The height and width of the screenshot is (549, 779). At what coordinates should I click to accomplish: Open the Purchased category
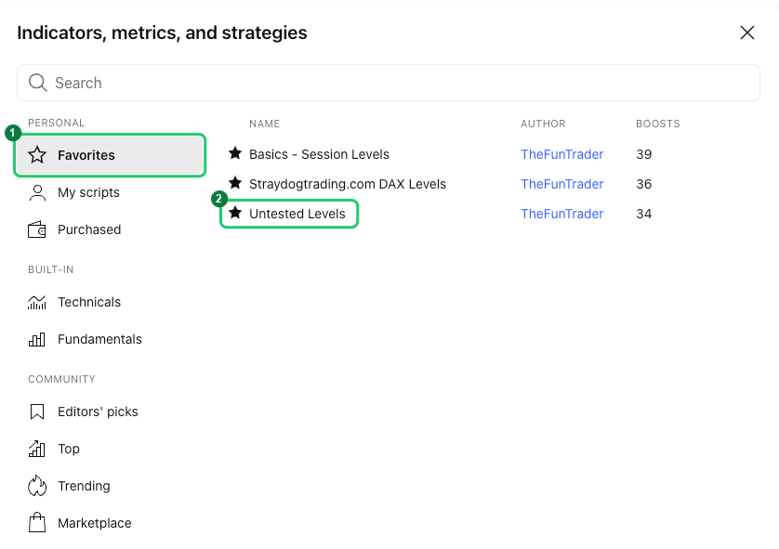pyautogui.click(x=110, y=229)
